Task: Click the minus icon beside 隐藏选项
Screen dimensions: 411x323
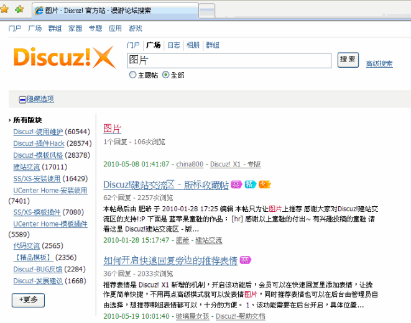Action: pyautogui.click(x=22, y=99)
